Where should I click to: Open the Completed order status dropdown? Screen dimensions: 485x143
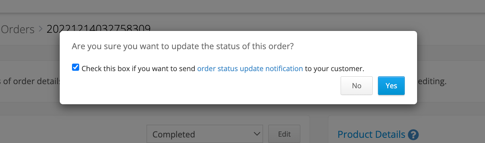pos(205,134)
